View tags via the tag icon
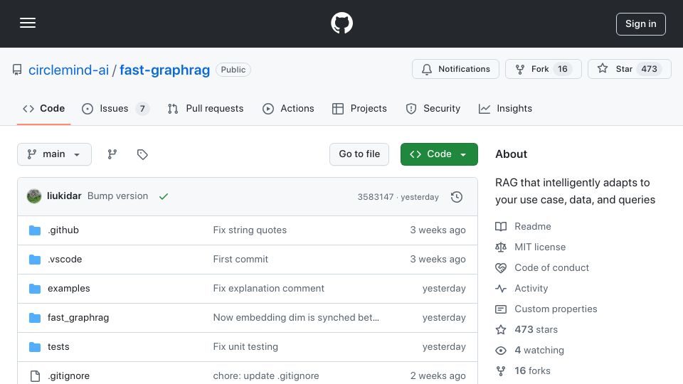Viewport: 683px width, 384px height. [x=142, y=154]
